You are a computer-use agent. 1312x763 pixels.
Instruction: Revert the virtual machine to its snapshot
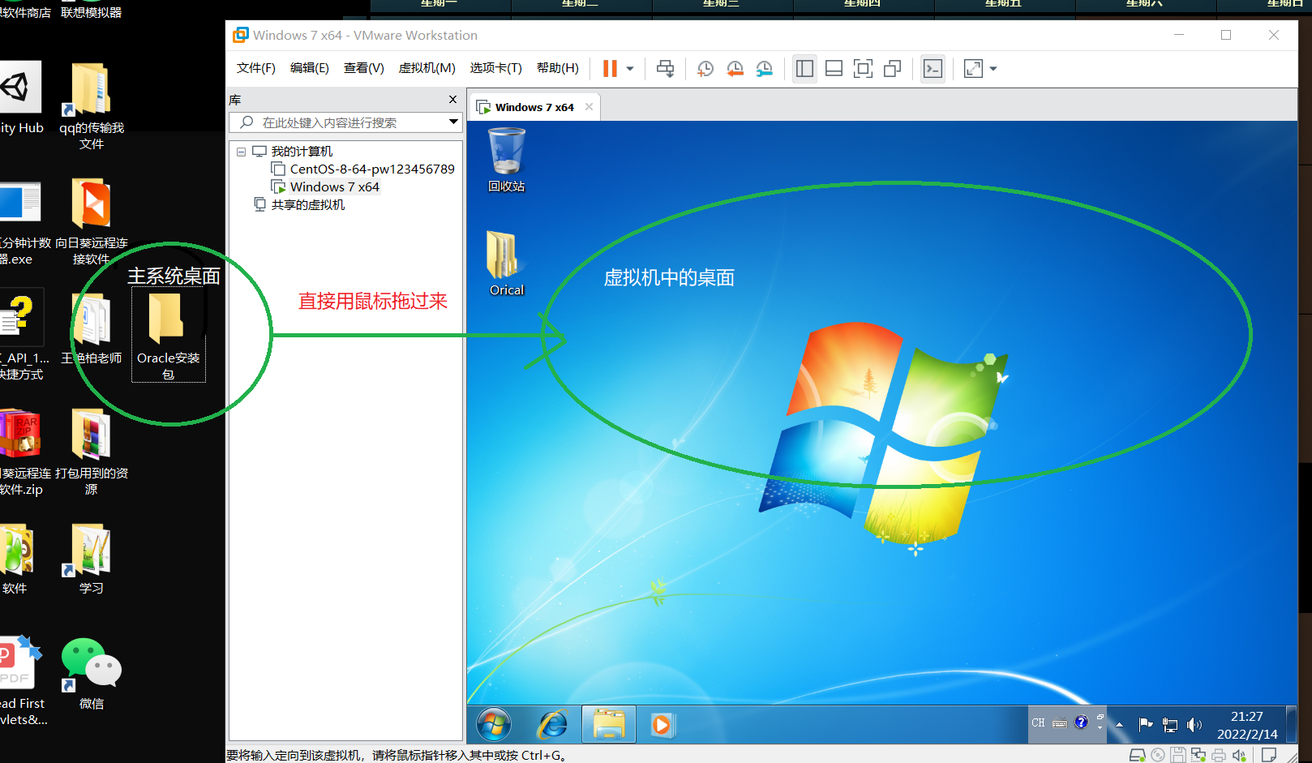(735, 68)
